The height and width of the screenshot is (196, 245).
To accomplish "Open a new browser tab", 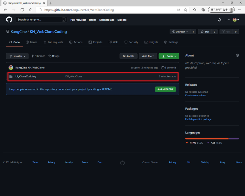I will (x=51, y=3).
